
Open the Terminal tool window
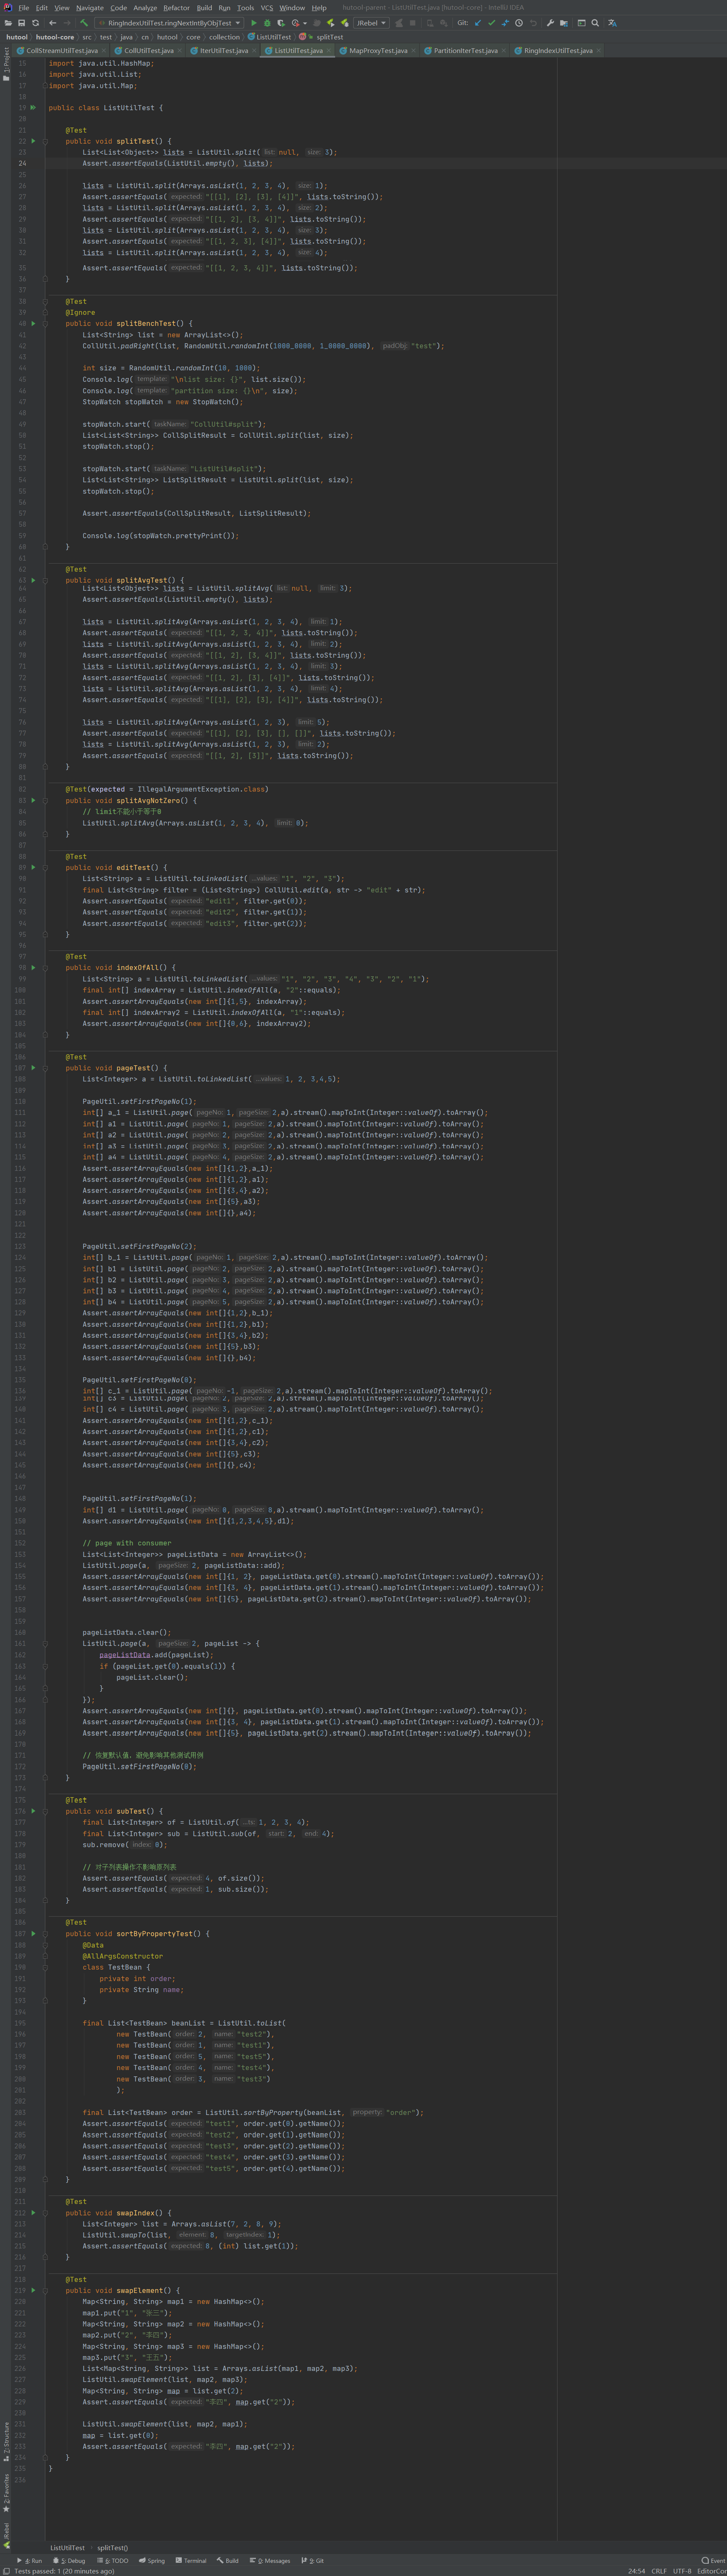pyautogui.click(x=191, y=2561)
